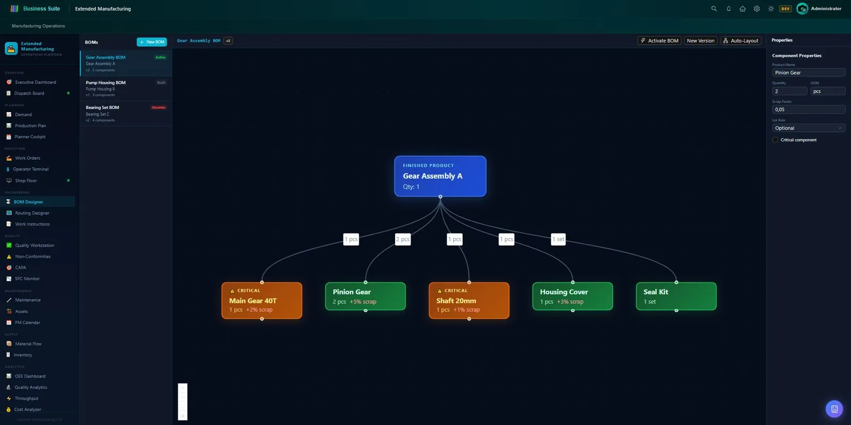Screen dimensions: 851x425
Task: Open Routing Designer in sidebar
Action: pyautogui.click(x=32, y=213)
